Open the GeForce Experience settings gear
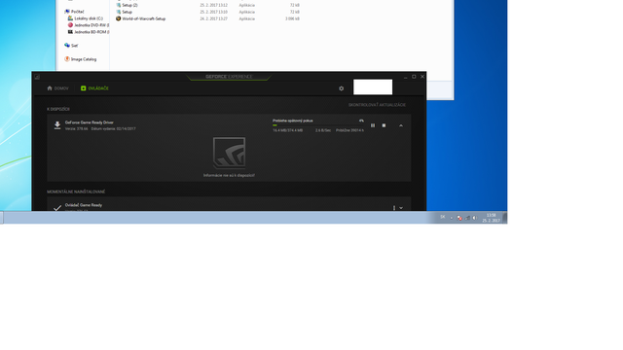623x350 pixels. 341,88
